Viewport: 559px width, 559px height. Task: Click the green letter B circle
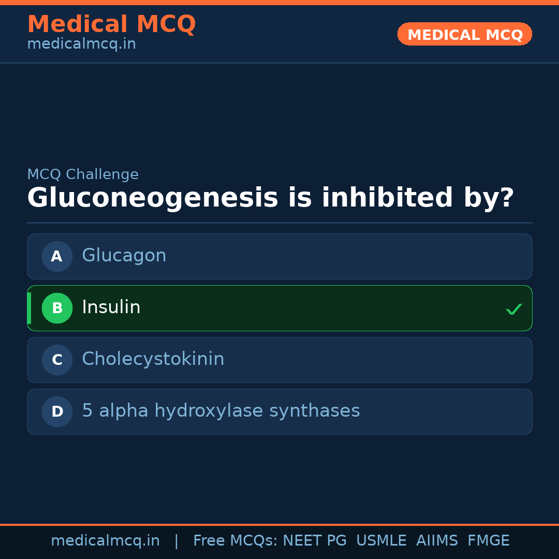(x=57, y=308)
